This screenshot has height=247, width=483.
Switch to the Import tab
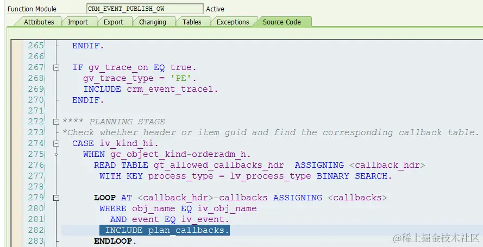[x=78, y=22]
